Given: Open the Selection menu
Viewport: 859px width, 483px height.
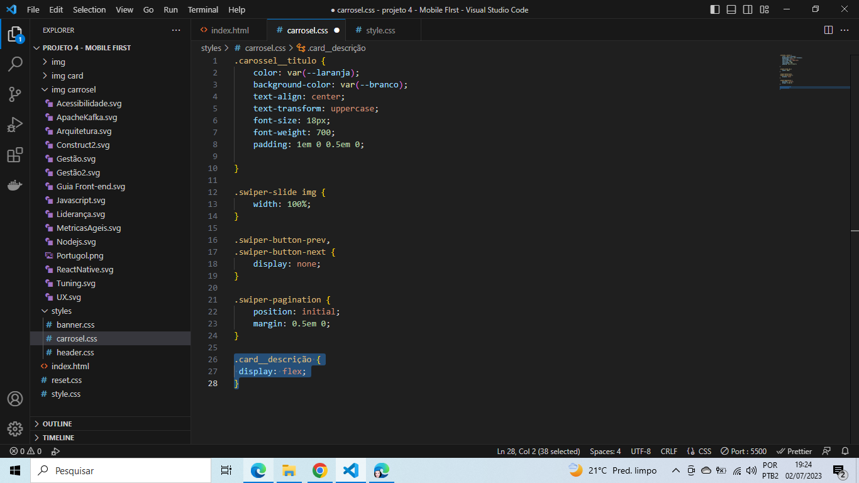Looking at the screenshot, I should click(89, 9).
